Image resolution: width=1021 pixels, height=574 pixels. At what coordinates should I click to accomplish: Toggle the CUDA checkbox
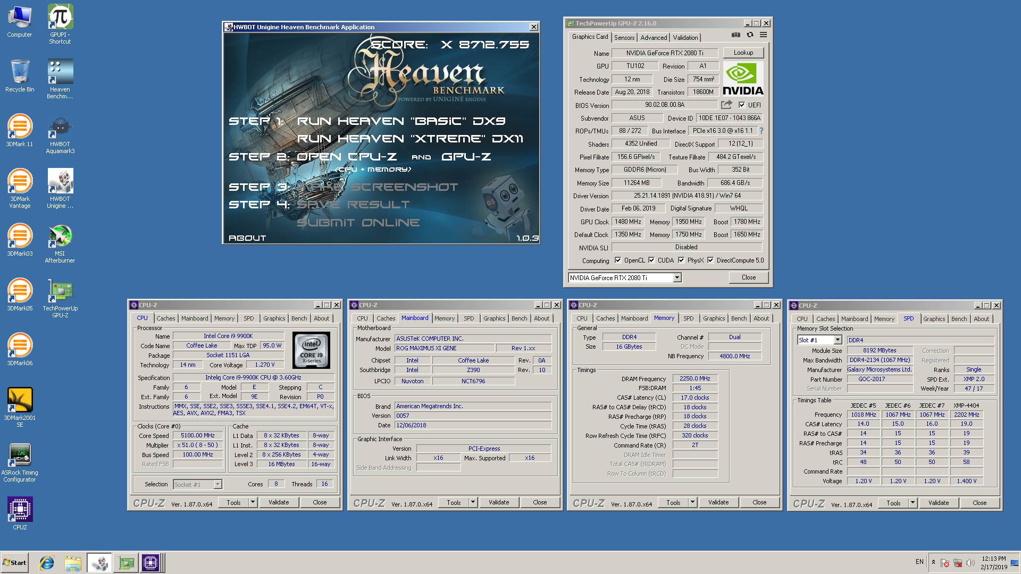(651, 260)
